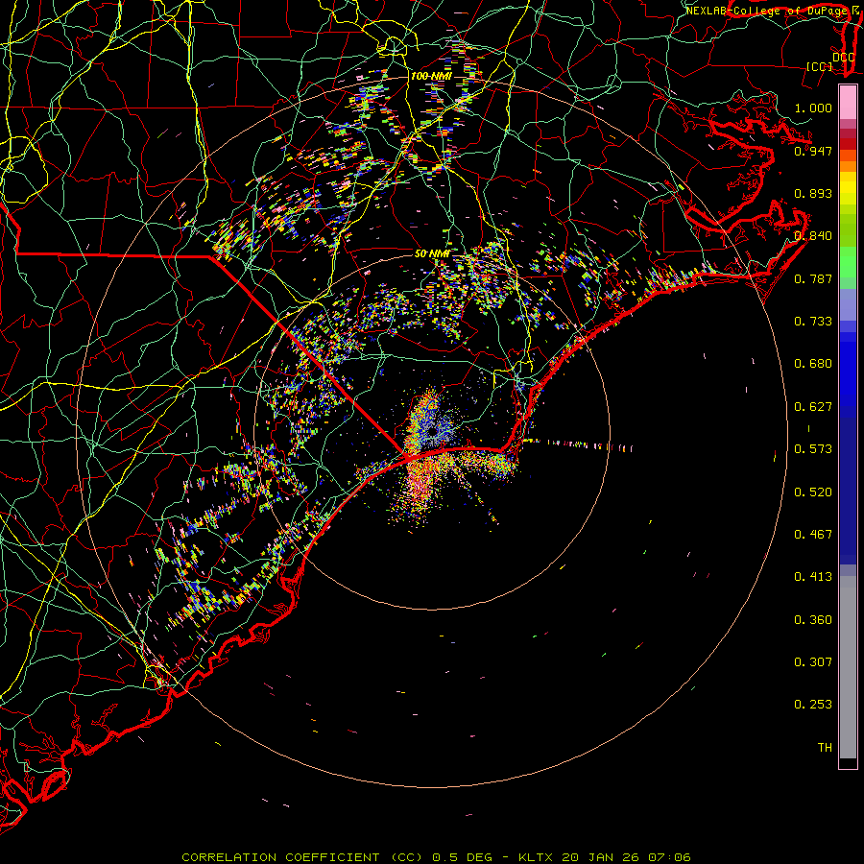Click the Correlation Coefficient product title caption
Viewport: 864px width, 864px height.
click(436, 857)
